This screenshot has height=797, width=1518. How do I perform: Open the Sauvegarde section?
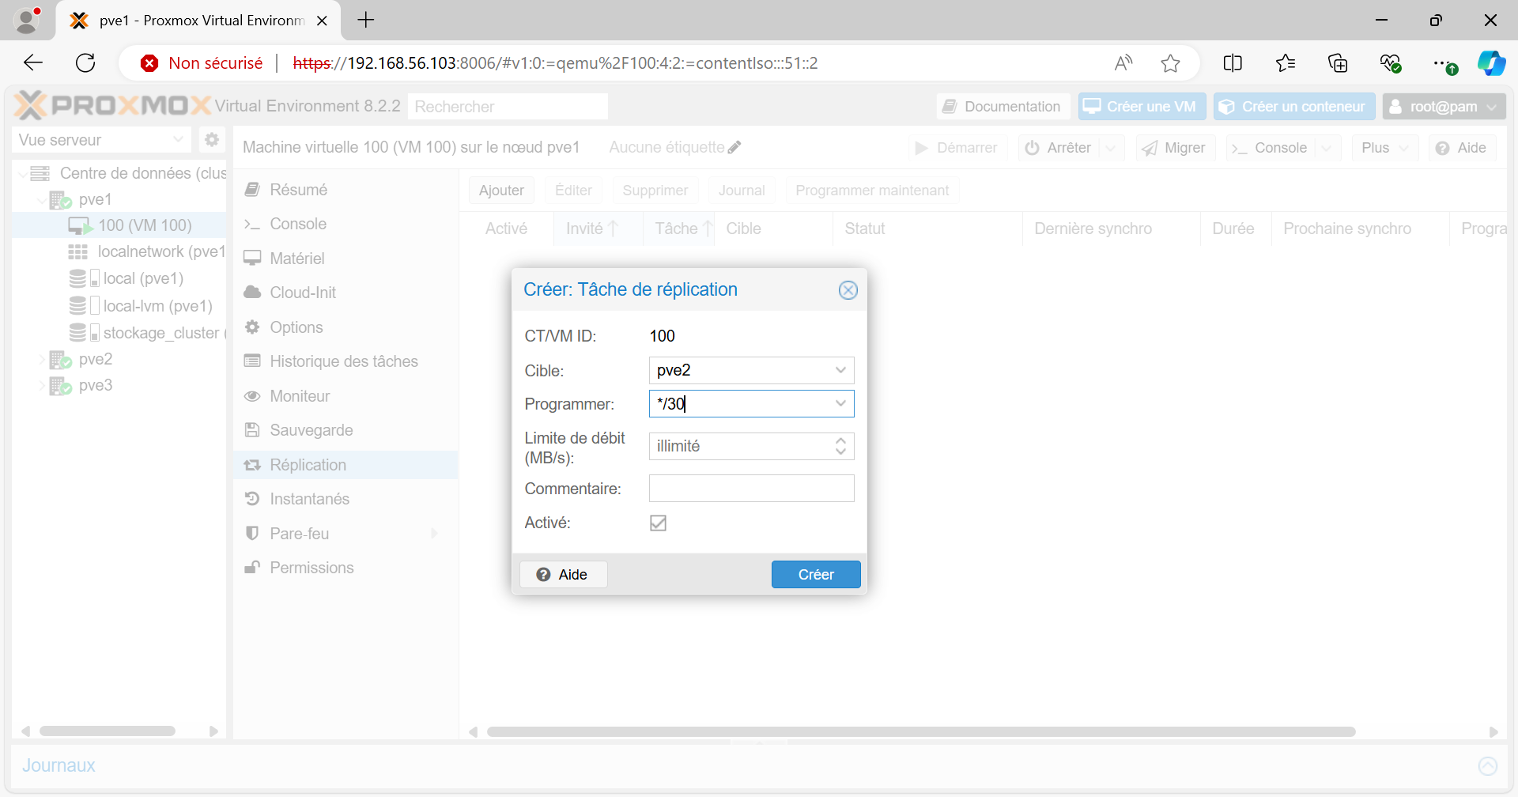pyautogui.click(x=346, y=430)
